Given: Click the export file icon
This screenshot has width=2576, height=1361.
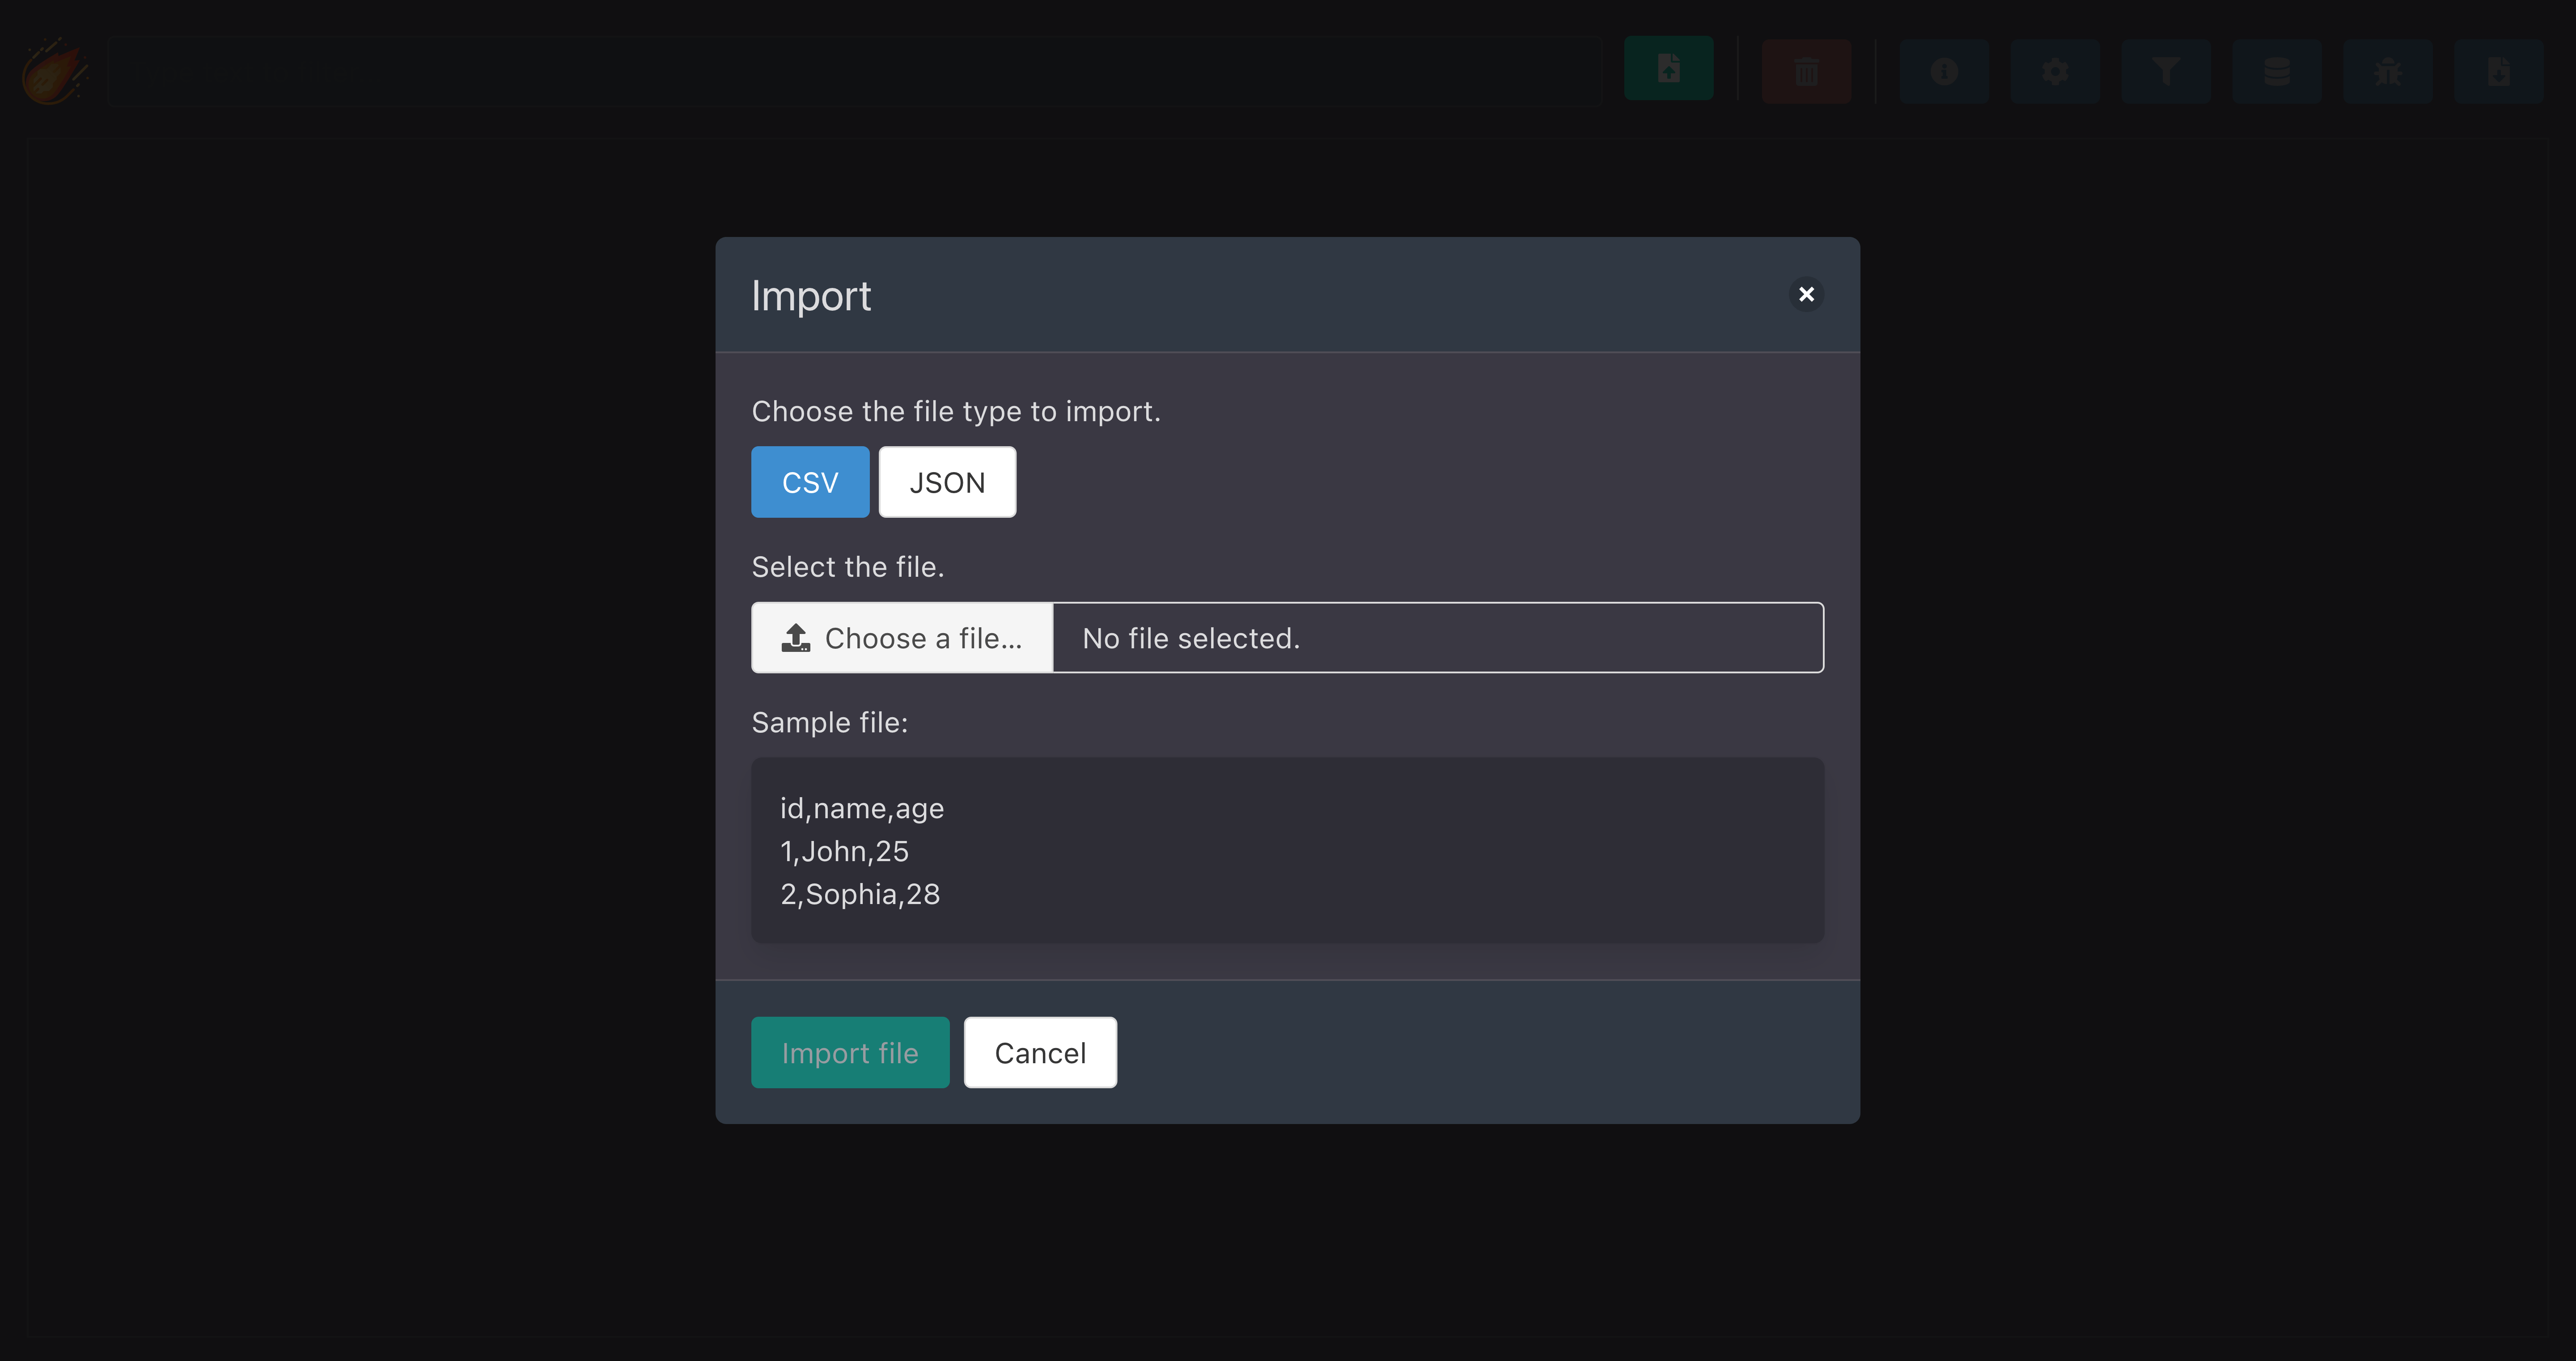Looking at the screenshot, I should (x=2499, y=71).
